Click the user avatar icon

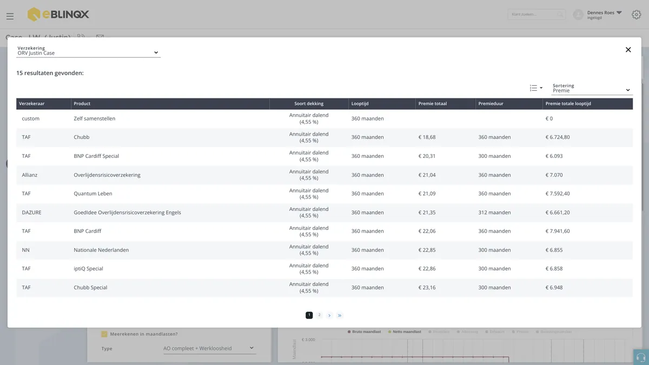point(578,15)
